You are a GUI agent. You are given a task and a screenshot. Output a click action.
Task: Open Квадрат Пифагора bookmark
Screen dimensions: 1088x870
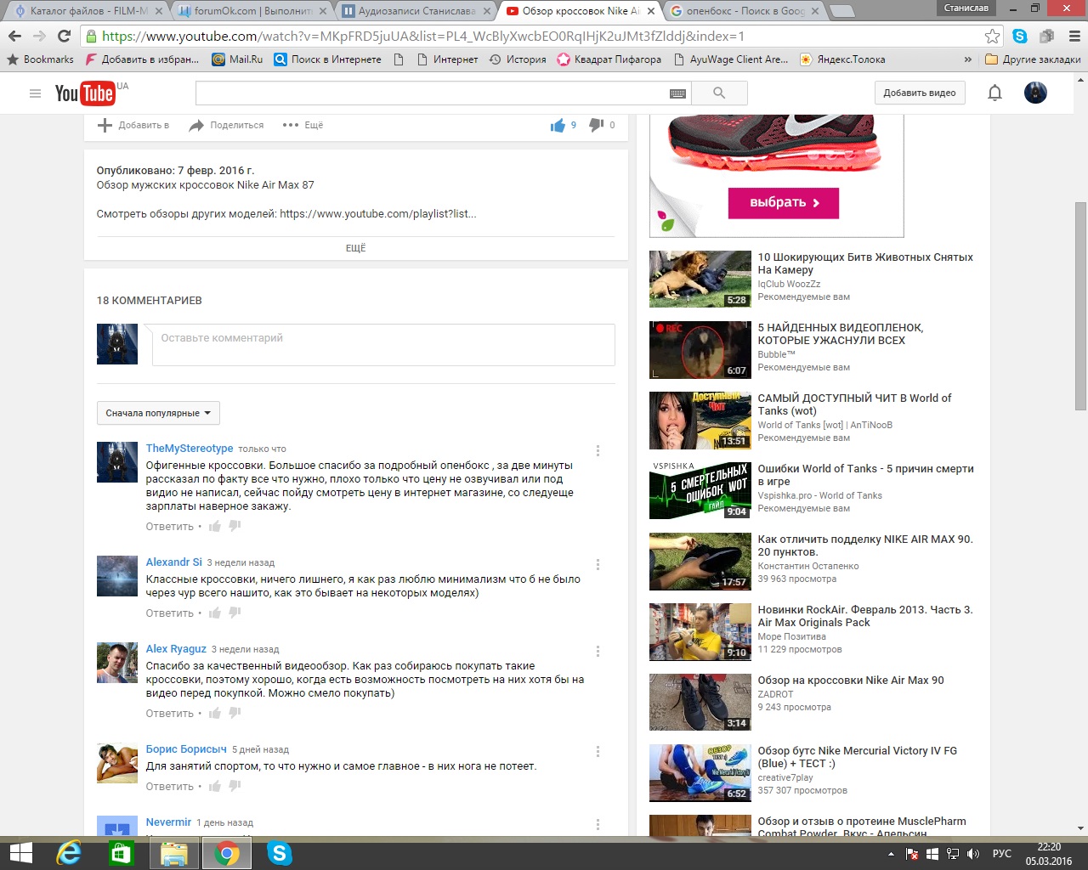tap(609, 59)
